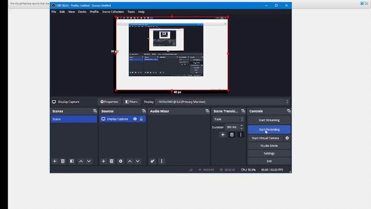
Task: Open the Docks menu
Action: (82, 11)
